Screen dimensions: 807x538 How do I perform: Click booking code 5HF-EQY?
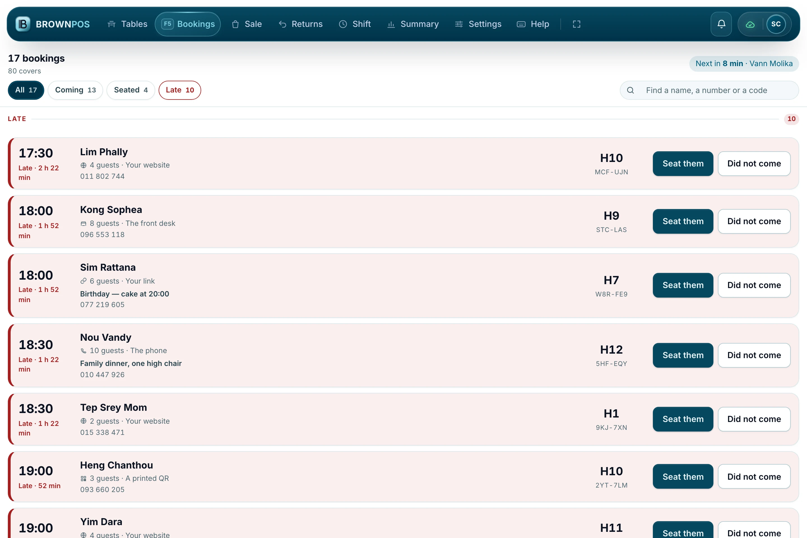[611, 364]
